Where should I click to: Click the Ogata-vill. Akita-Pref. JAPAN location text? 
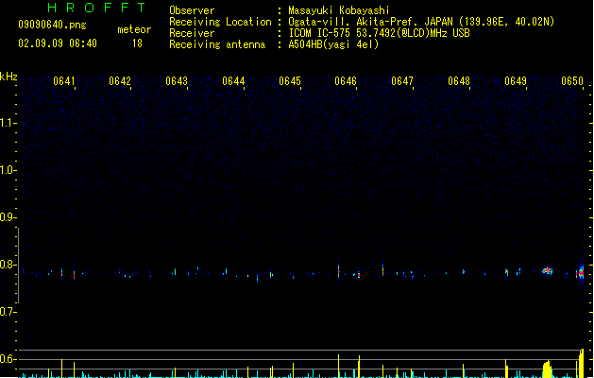(421, 22)
